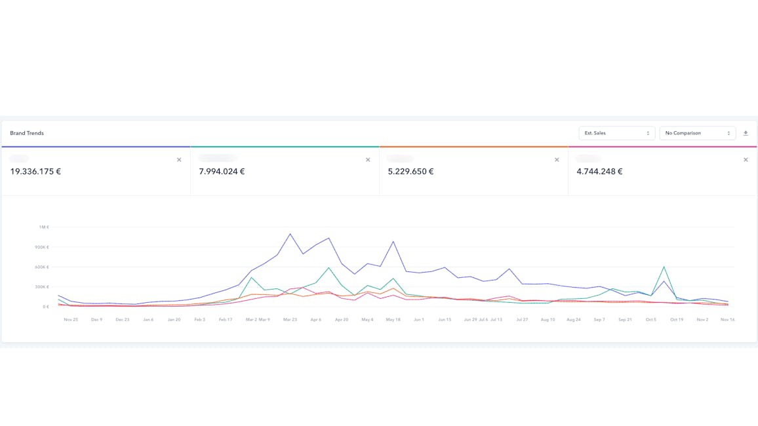Click the Nov 16 date label on x-axis

[727, 320]
